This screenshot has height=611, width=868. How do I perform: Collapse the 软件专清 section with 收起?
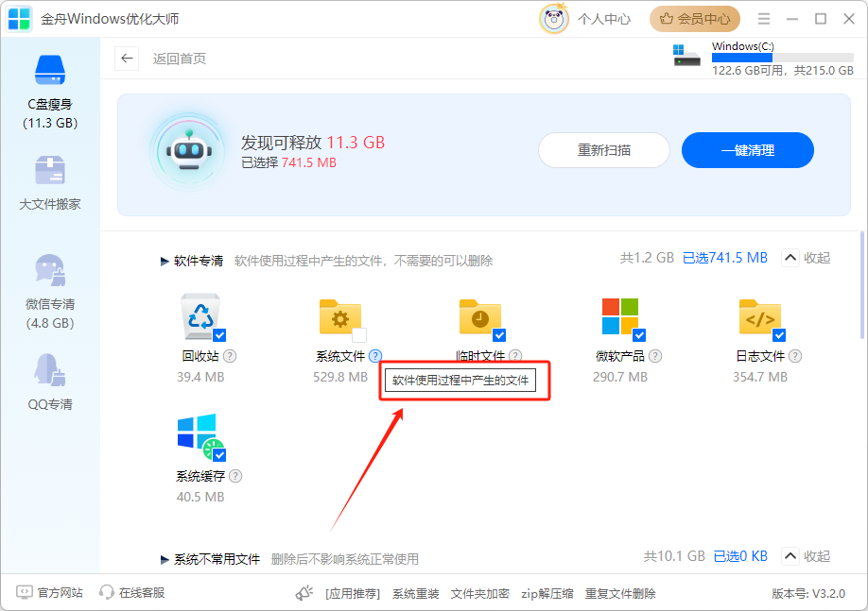pos(806,258)
